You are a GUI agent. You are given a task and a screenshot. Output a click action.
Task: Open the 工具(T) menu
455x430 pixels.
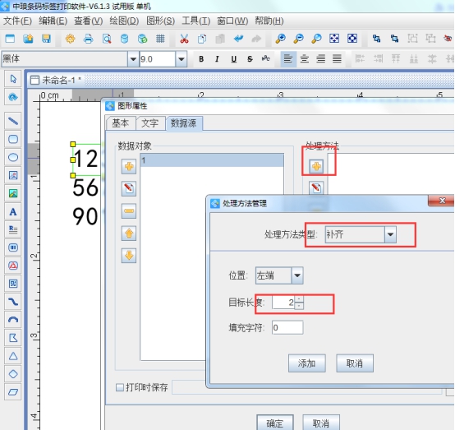195,21
